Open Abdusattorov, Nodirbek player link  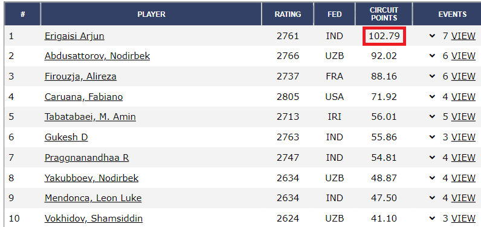coord(97,56)
